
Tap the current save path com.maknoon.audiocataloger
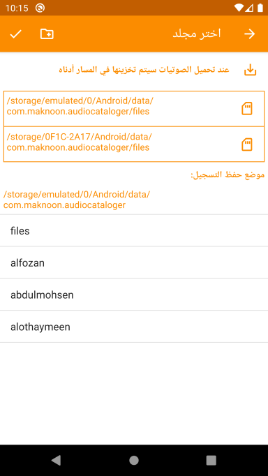click(77, 200)
